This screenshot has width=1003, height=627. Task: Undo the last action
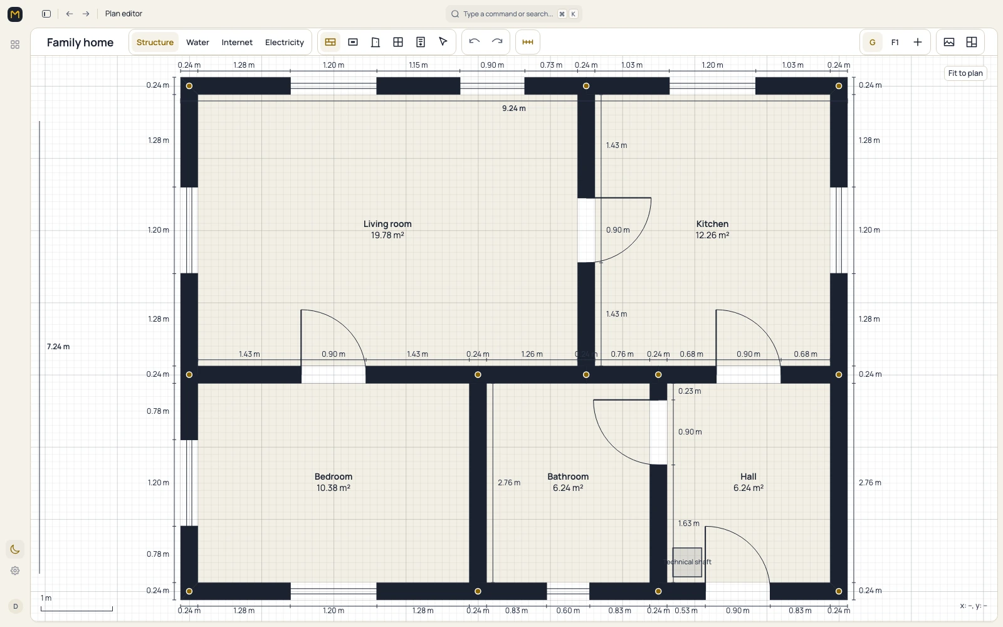tap(475, 42)
